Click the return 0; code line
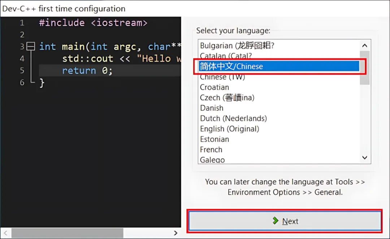The height and width of the screenshot is (239, 390). click(87, 71)
